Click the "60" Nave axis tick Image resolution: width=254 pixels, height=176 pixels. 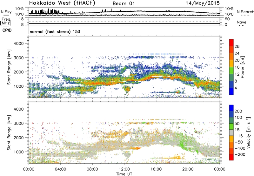click(x=227, y=19)
